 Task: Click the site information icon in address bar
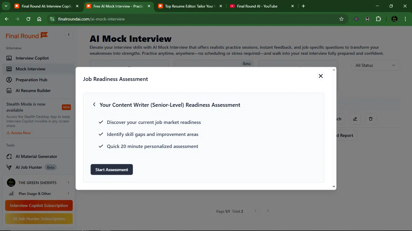pyautogui.click(x=52, y=19)
